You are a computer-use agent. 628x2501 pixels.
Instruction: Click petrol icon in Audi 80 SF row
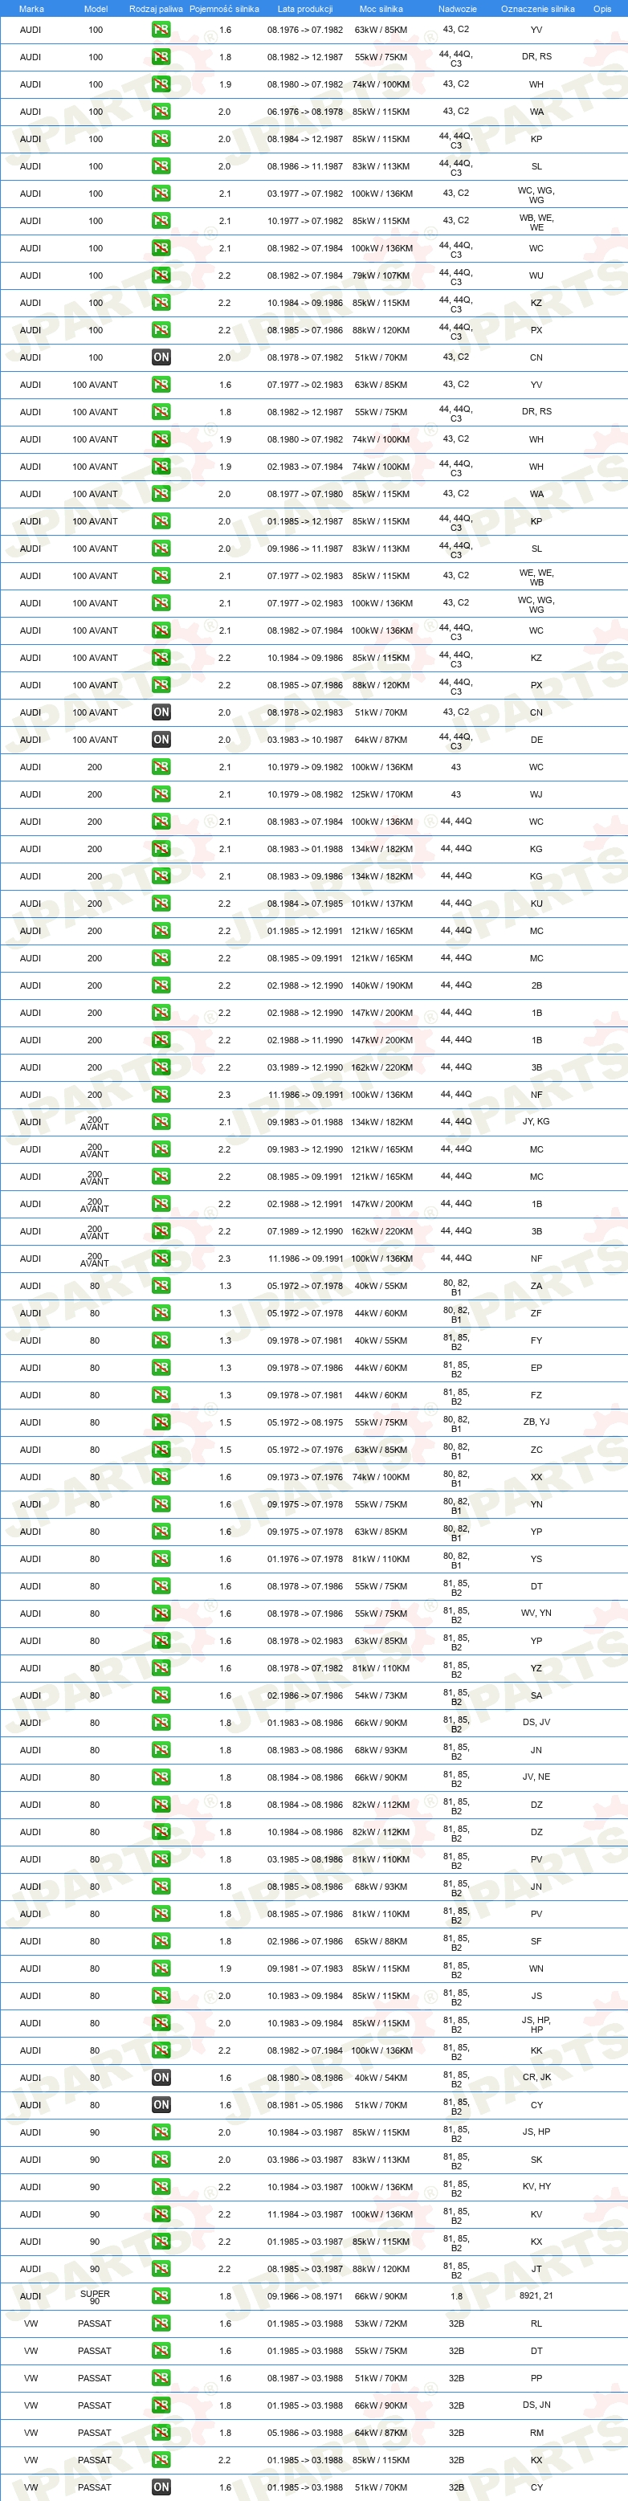(161, 1942)
